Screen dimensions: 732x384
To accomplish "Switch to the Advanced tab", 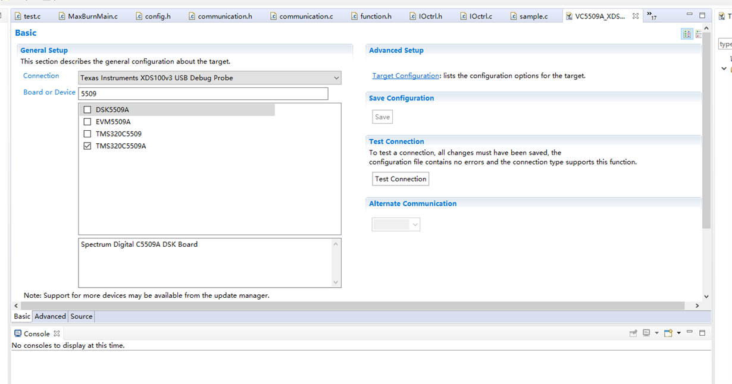I will pyautogui.click(x=50, y=317).
